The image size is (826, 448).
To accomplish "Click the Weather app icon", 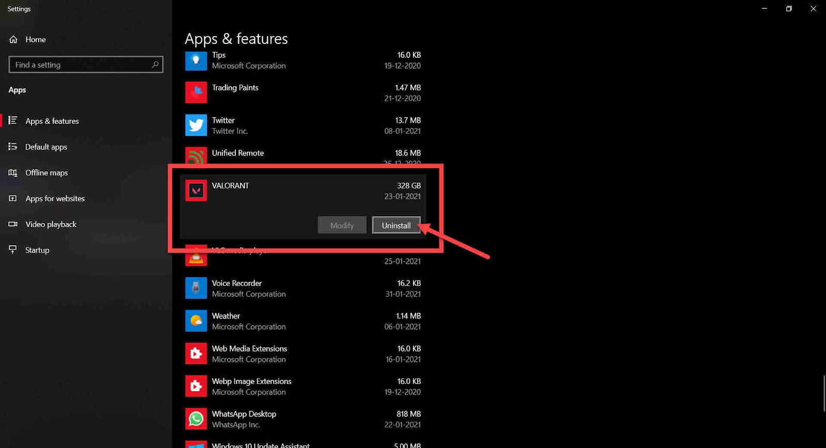I will pyautogui.click(x=196, y=321).
